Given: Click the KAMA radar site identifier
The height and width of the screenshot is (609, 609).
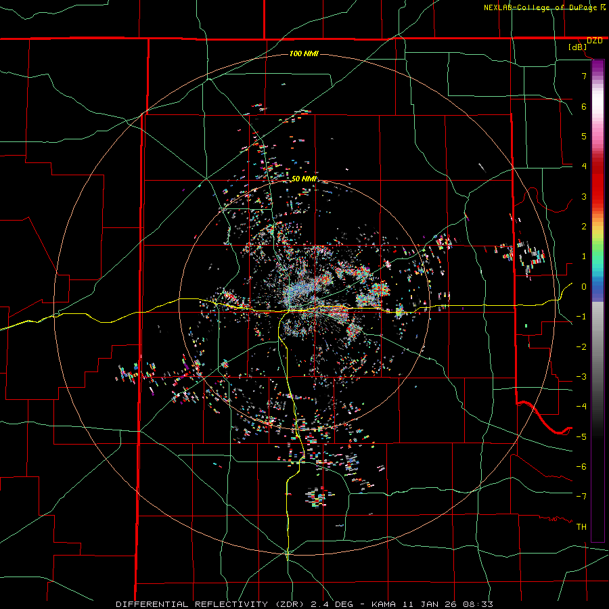Looking at the screenshot, I should 384,604.
